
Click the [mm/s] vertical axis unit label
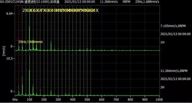click(x=4, y=51)
